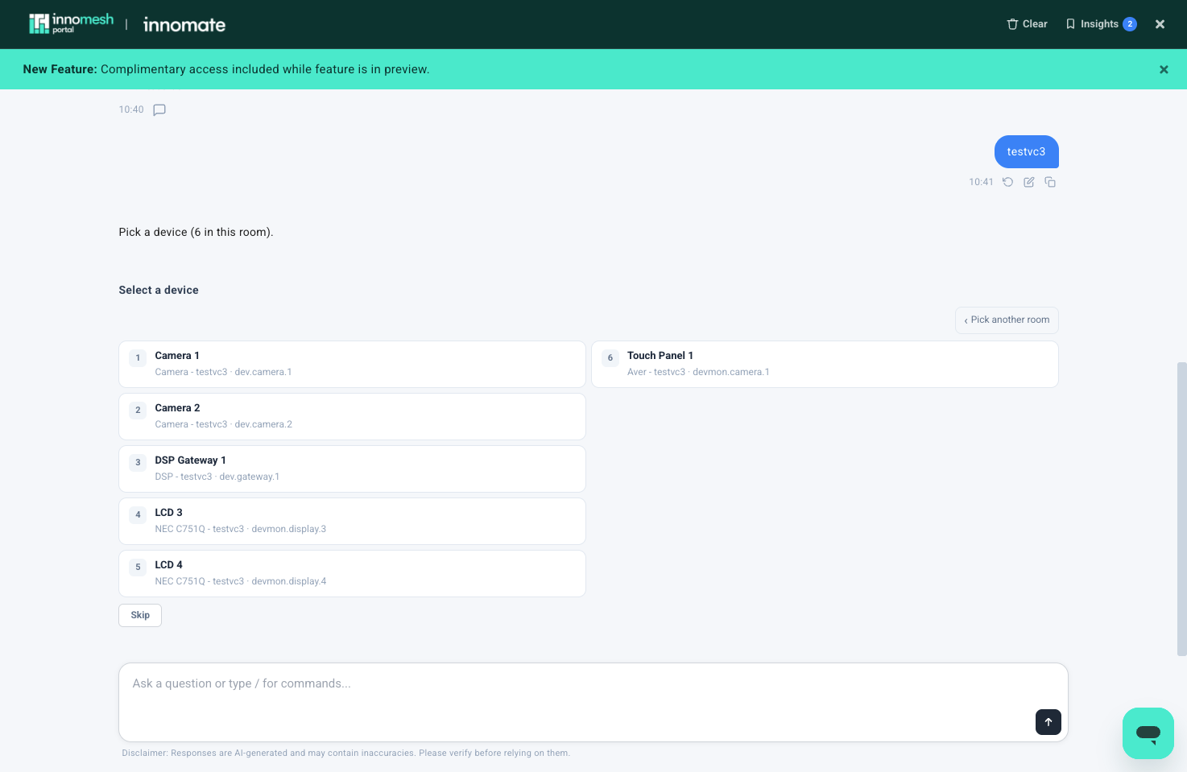The image size is (1187, 772).
Task: Select LCD 4 device
Action: click(352, 573)
